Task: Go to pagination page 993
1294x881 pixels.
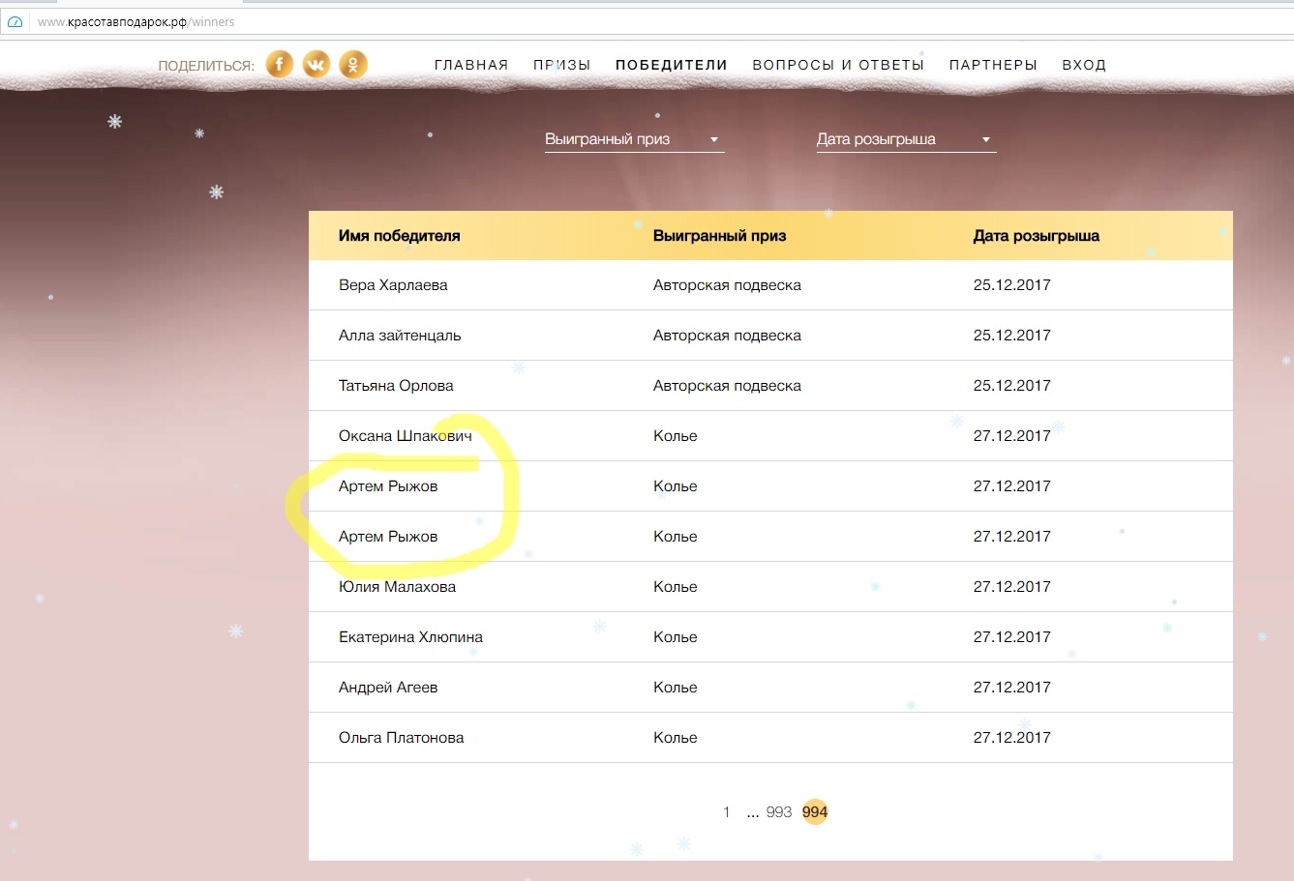Action: pyautogui.click(x=778, y=812)
